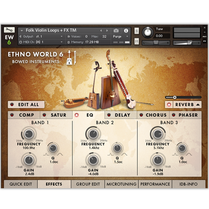
Task: Click the Max voices value 32
Action: coord(104,36)
